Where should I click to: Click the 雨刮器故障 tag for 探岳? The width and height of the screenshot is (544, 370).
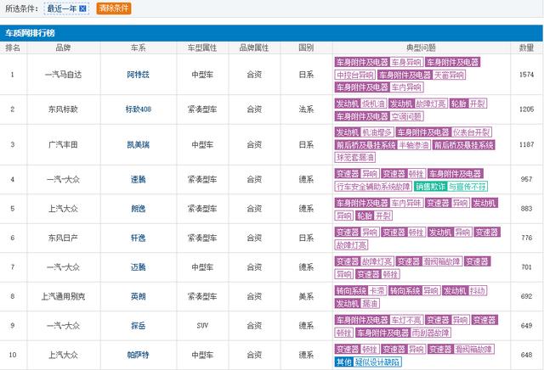pyautogui.click(x=431, y=333)
